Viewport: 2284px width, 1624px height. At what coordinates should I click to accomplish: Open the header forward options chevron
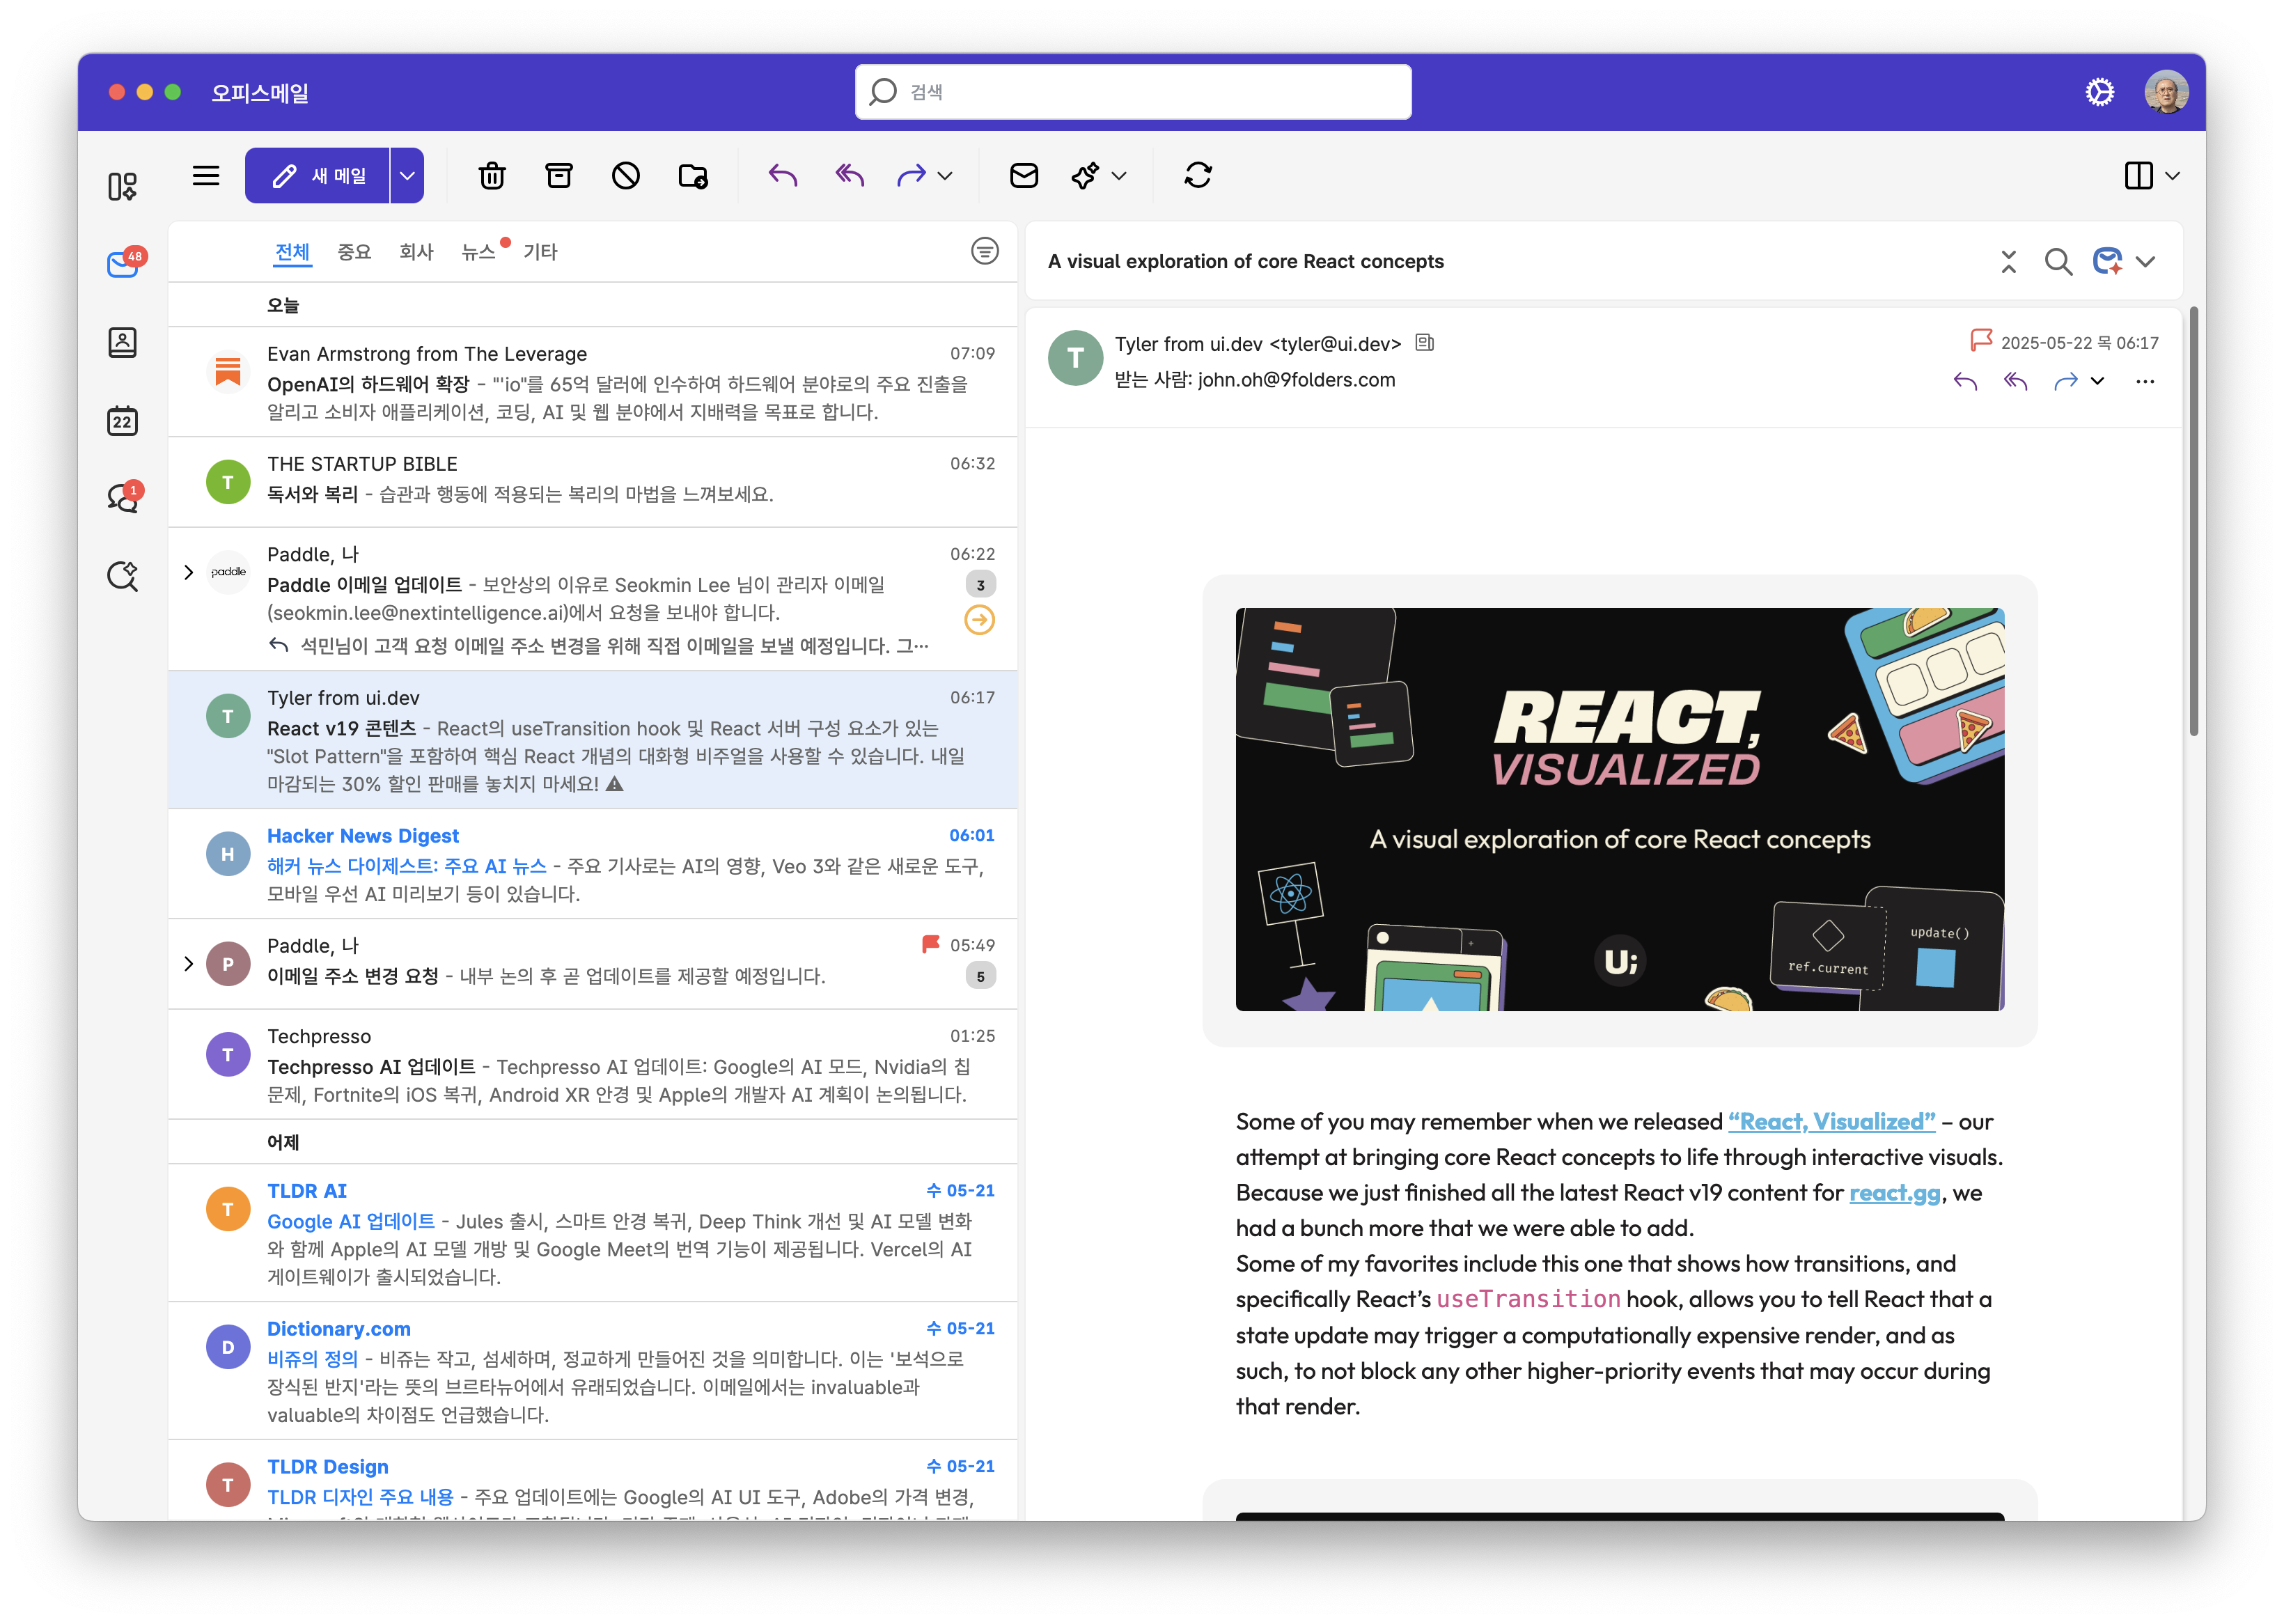(2097, 381)
